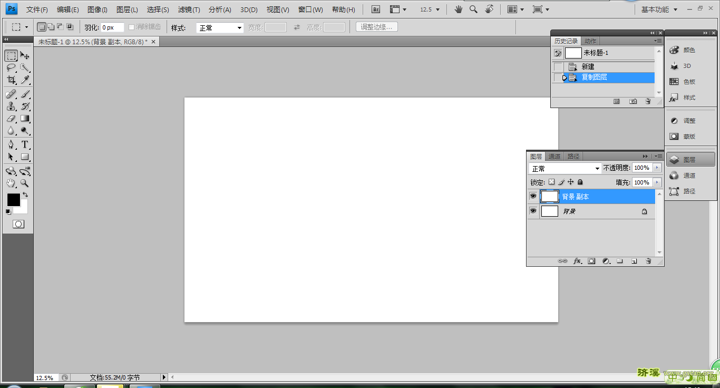The width and height of the screenshot is (720, 388).
Task: Open the status bar info arrow
Action: [x=164, y=377]
